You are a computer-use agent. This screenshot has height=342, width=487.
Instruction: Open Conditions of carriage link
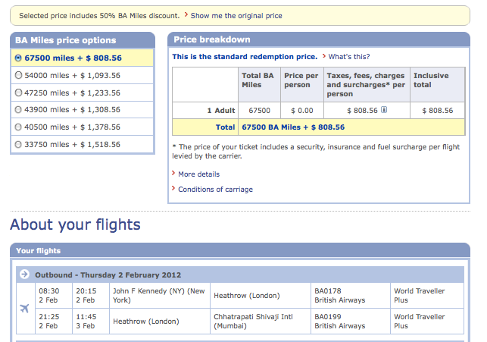tap(215, 190)
